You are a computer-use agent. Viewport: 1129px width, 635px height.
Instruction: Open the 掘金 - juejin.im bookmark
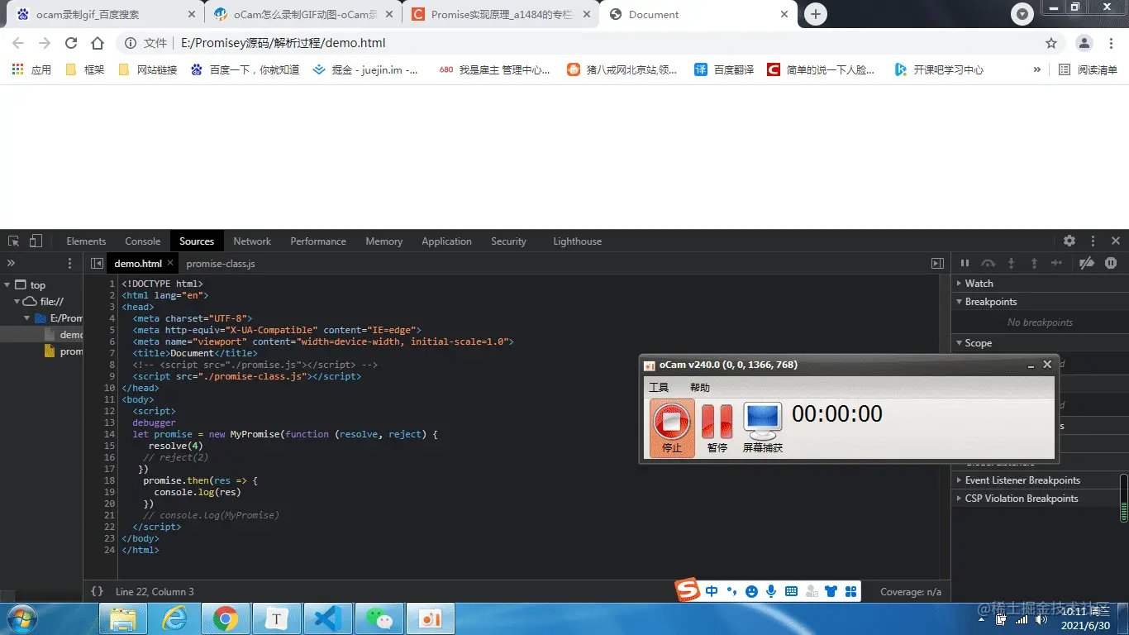[365, 70]
